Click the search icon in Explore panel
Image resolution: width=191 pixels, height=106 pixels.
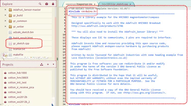(40, 4)
